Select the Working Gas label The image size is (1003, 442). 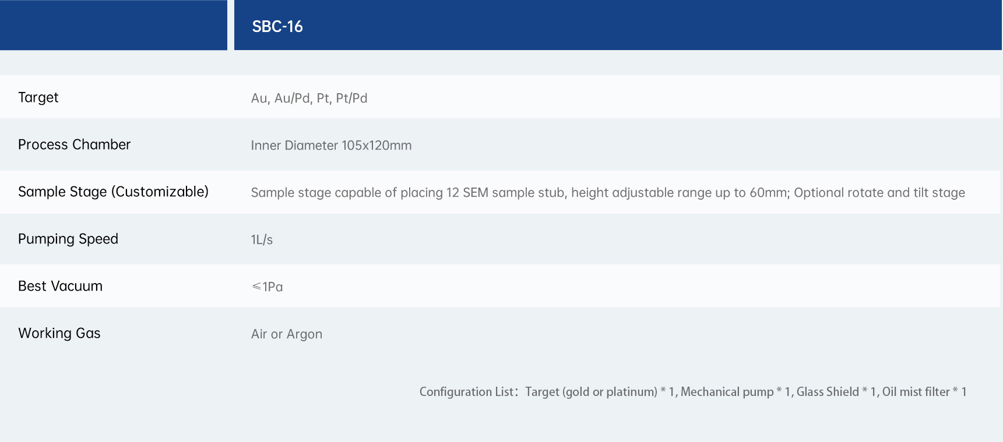pos(59,333)
